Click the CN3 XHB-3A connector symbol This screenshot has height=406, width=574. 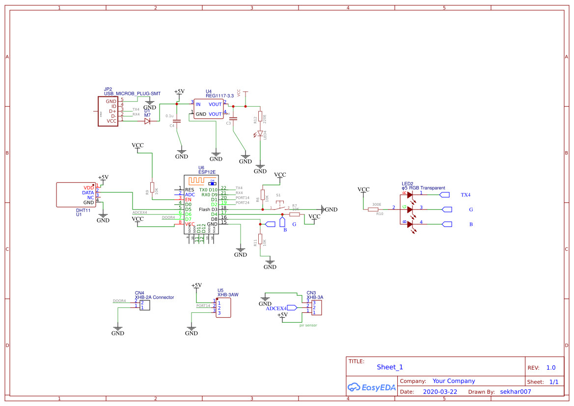point(316,307)
